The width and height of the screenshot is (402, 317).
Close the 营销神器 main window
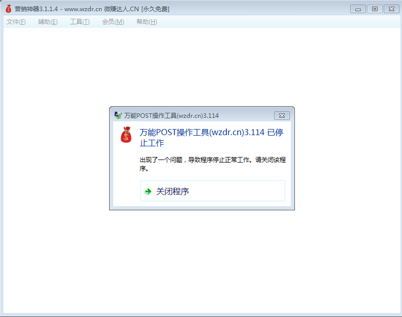(391, 9)
